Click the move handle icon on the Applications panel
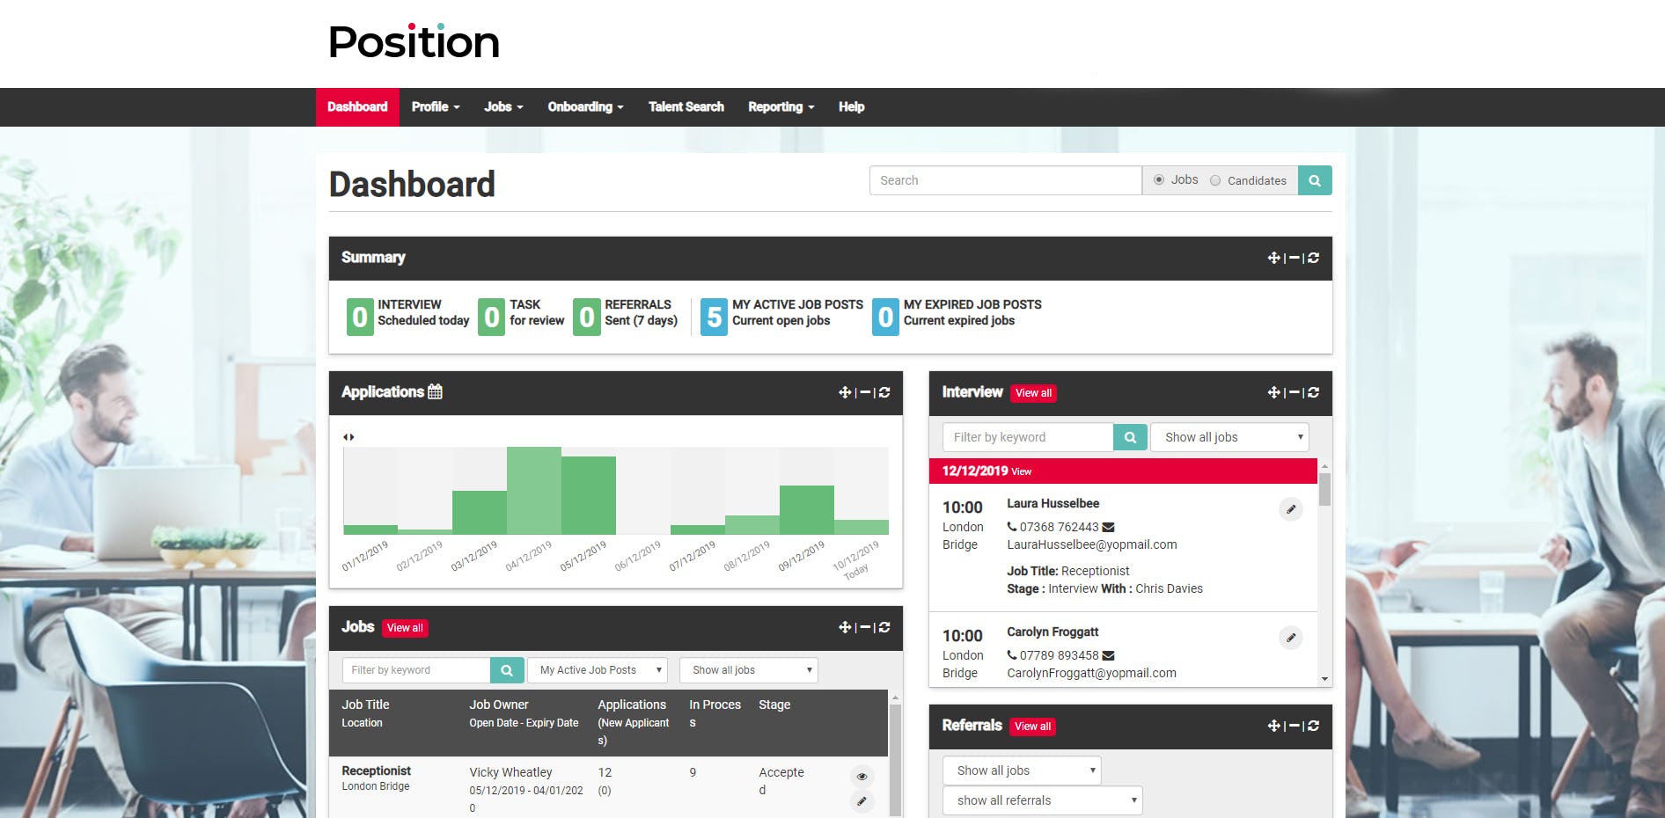Viewport: 1665px width, 818px height. pos(845,393)
